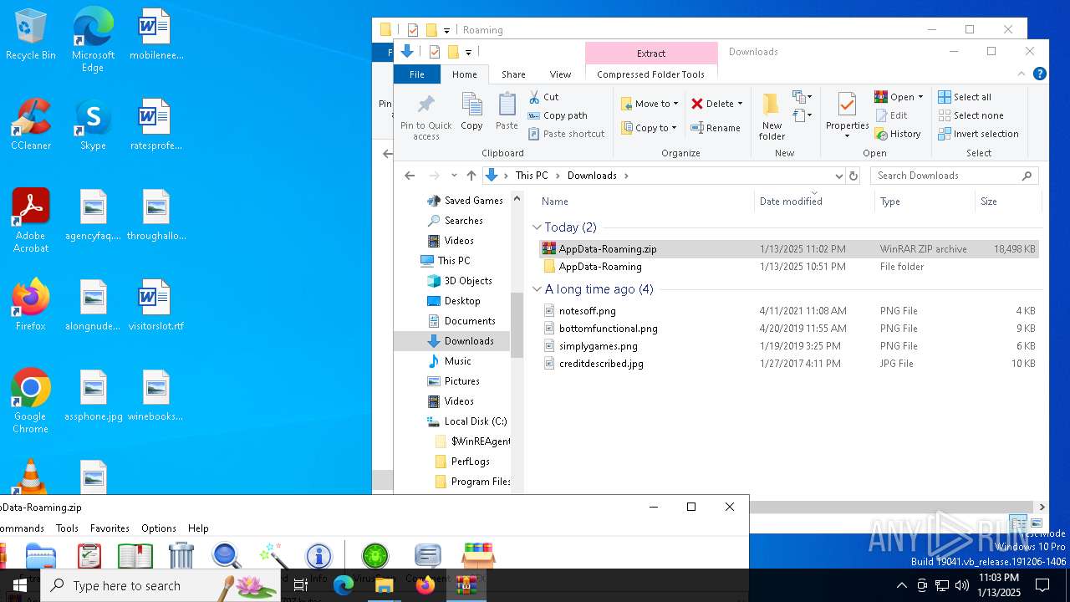Open the Customize Quick Access Toolbar dropdown
This screenshot has width=1070, height=602.
tap(468, 52)
